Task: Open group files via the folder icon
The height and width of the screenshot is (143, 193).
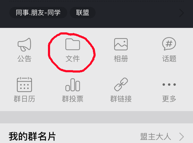Action: pyautogui.click(x=73, y=44)
